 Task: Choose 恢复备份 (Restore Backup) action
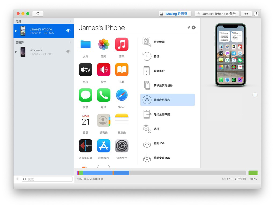167,71
